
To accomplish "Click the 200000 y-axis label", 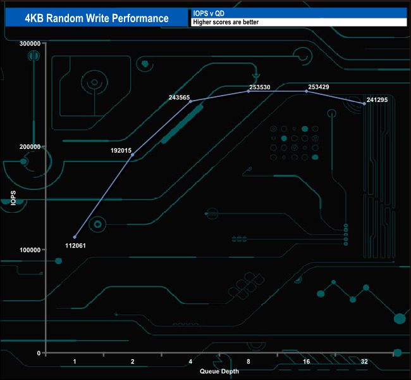I will click(30, 147).
